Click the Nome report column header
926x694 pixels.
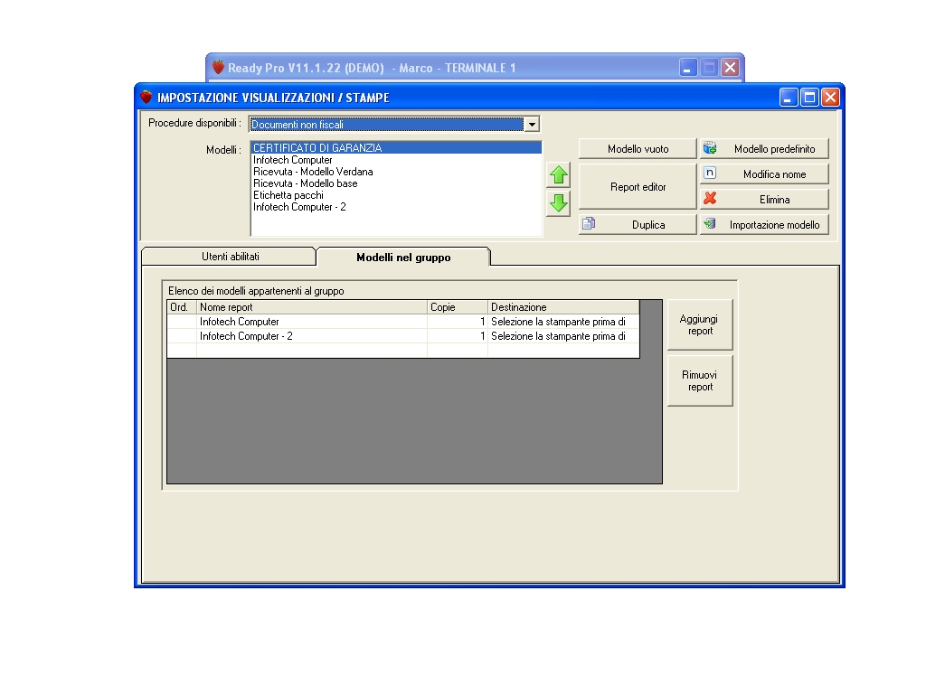312,307
